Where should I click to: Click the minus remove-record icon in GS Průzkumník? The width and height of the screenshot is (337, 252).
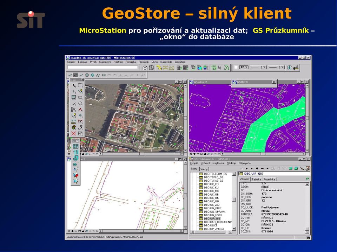pos(262,169)
